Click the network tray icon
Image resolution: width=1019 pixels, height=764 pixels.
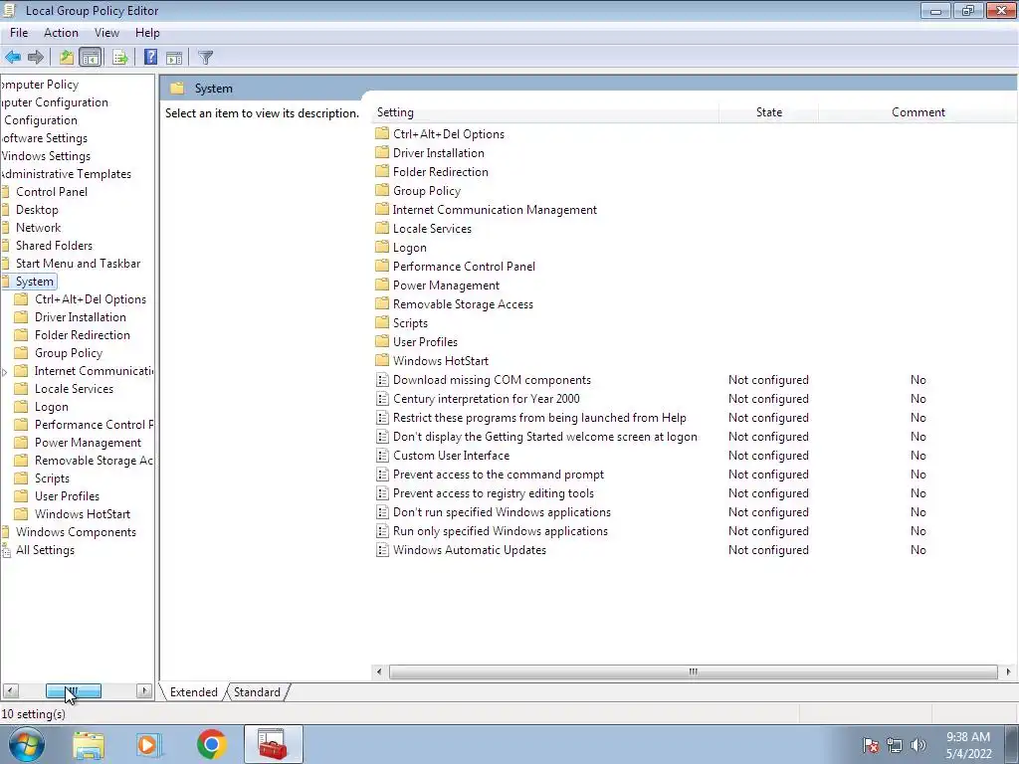[895, 745]
